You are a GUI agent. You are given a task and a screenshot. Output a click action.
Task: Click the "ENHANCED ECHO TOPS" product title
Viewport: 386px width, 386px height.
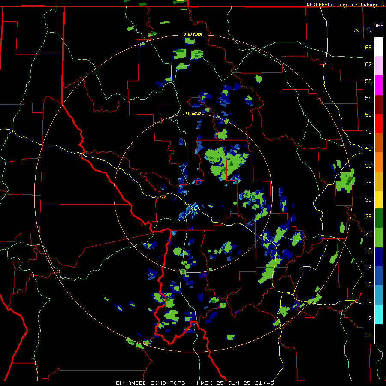click(151, 383)
